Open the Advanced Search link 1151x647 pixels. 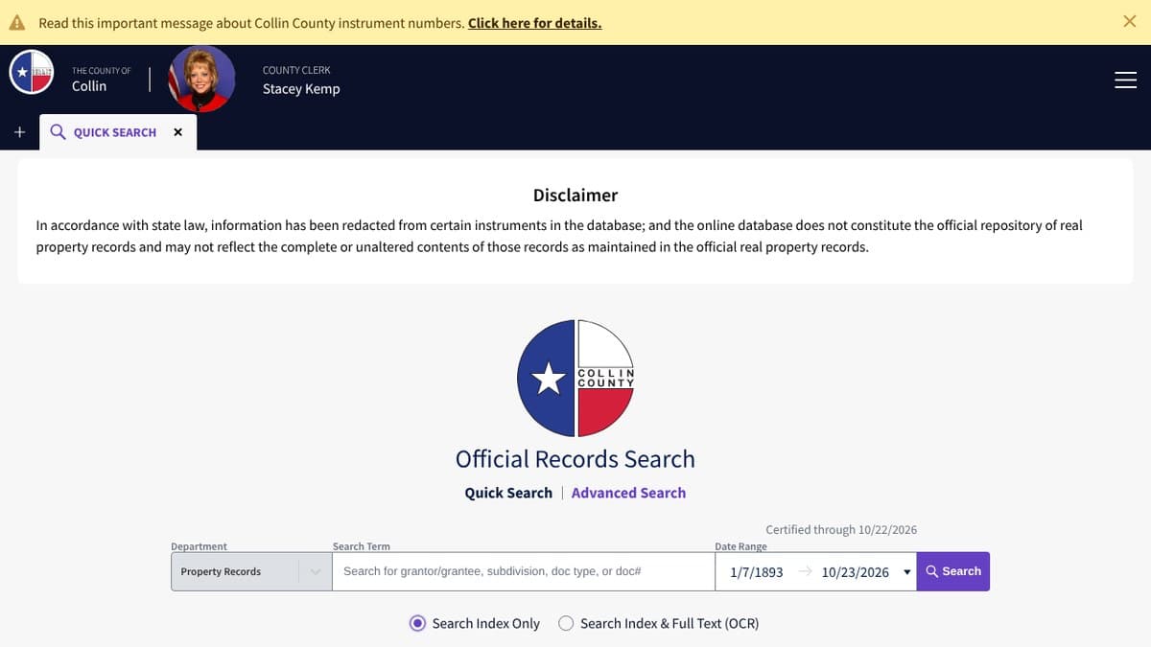pyautogui.click(x=628, y=493)
